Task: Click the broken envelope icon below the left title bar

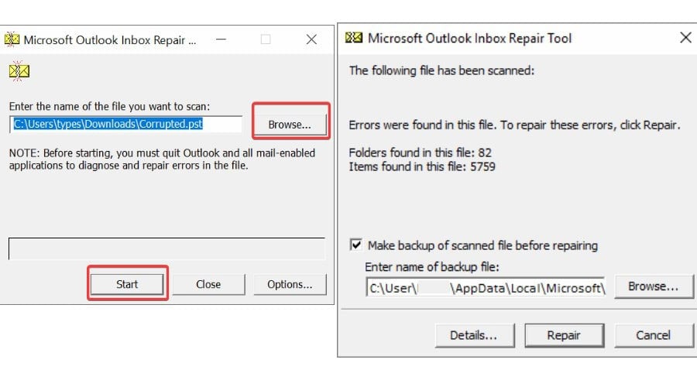Action: click(19, 71)
